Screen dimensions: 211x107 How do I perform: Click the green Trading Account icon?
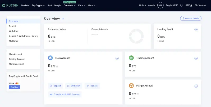click(131, 58)
